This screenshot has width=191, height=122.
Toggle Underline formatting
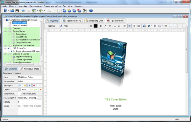(x=110, y=26)
